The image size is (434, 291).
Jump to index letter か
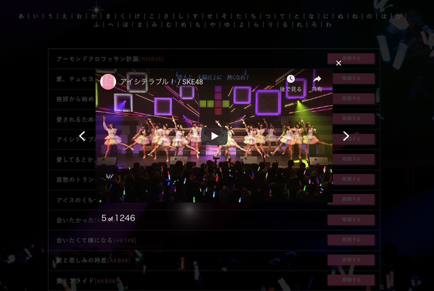94,16
